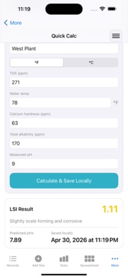This screenshot has width=128, height=278.
Task: Open the Stats bar chart icon
Action: [64, 259]
